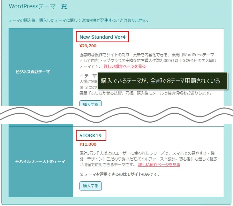Click the WordPressテーマ一覧 heading
The image size is (233, 206).
38,6
